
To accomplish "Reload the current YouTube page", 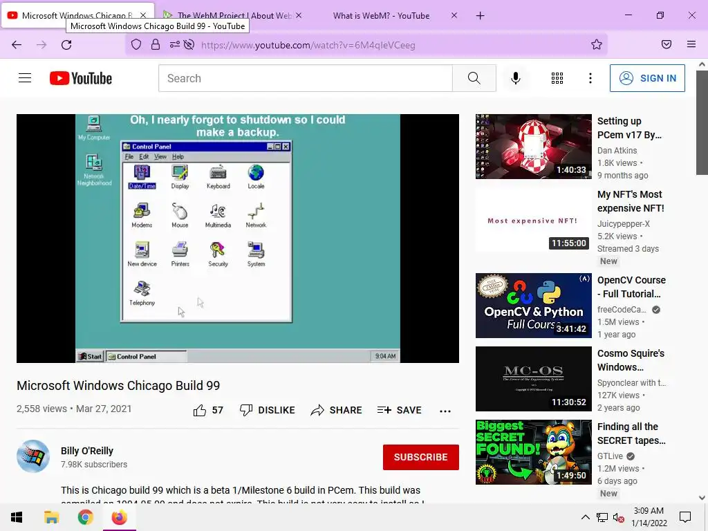I will click(66, 45).
